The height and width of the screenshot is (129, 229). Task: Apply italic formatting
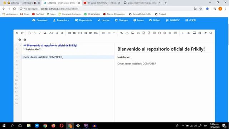point(40,33)
